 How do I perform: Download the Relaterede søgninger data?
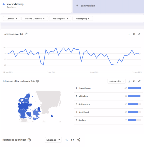point(66,140)
